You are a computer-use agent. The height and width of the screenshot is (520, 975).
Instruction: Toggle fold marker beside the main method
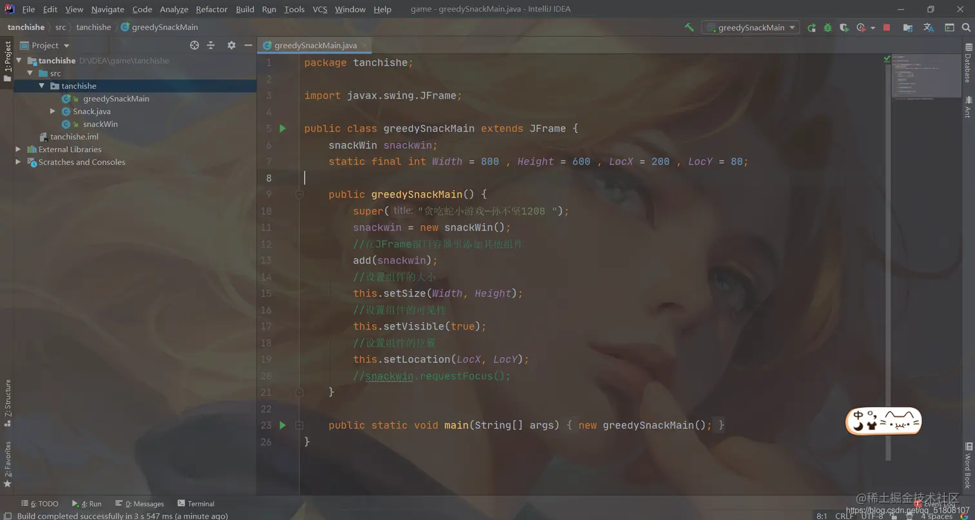[299, 425]
